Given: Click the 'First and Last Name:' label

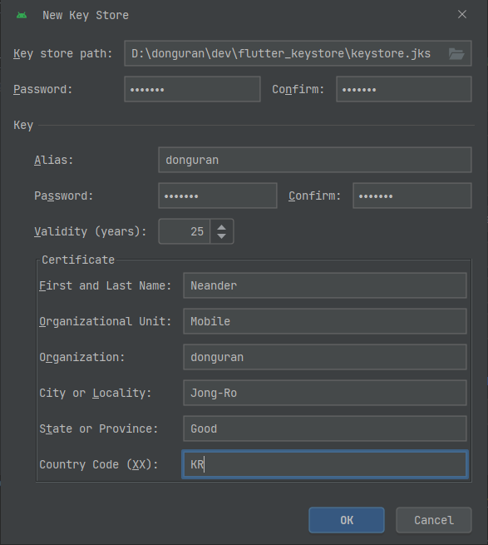Looking at the screenshot, I should (x=106, y=285).
